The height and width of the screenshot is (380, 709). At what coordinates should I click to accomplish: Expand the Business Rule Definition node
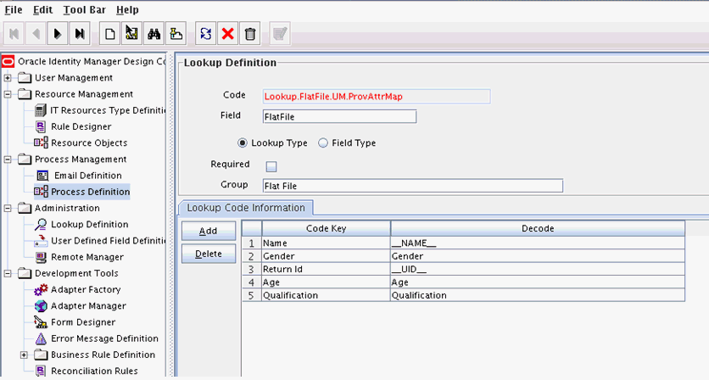tap(24, 355)
